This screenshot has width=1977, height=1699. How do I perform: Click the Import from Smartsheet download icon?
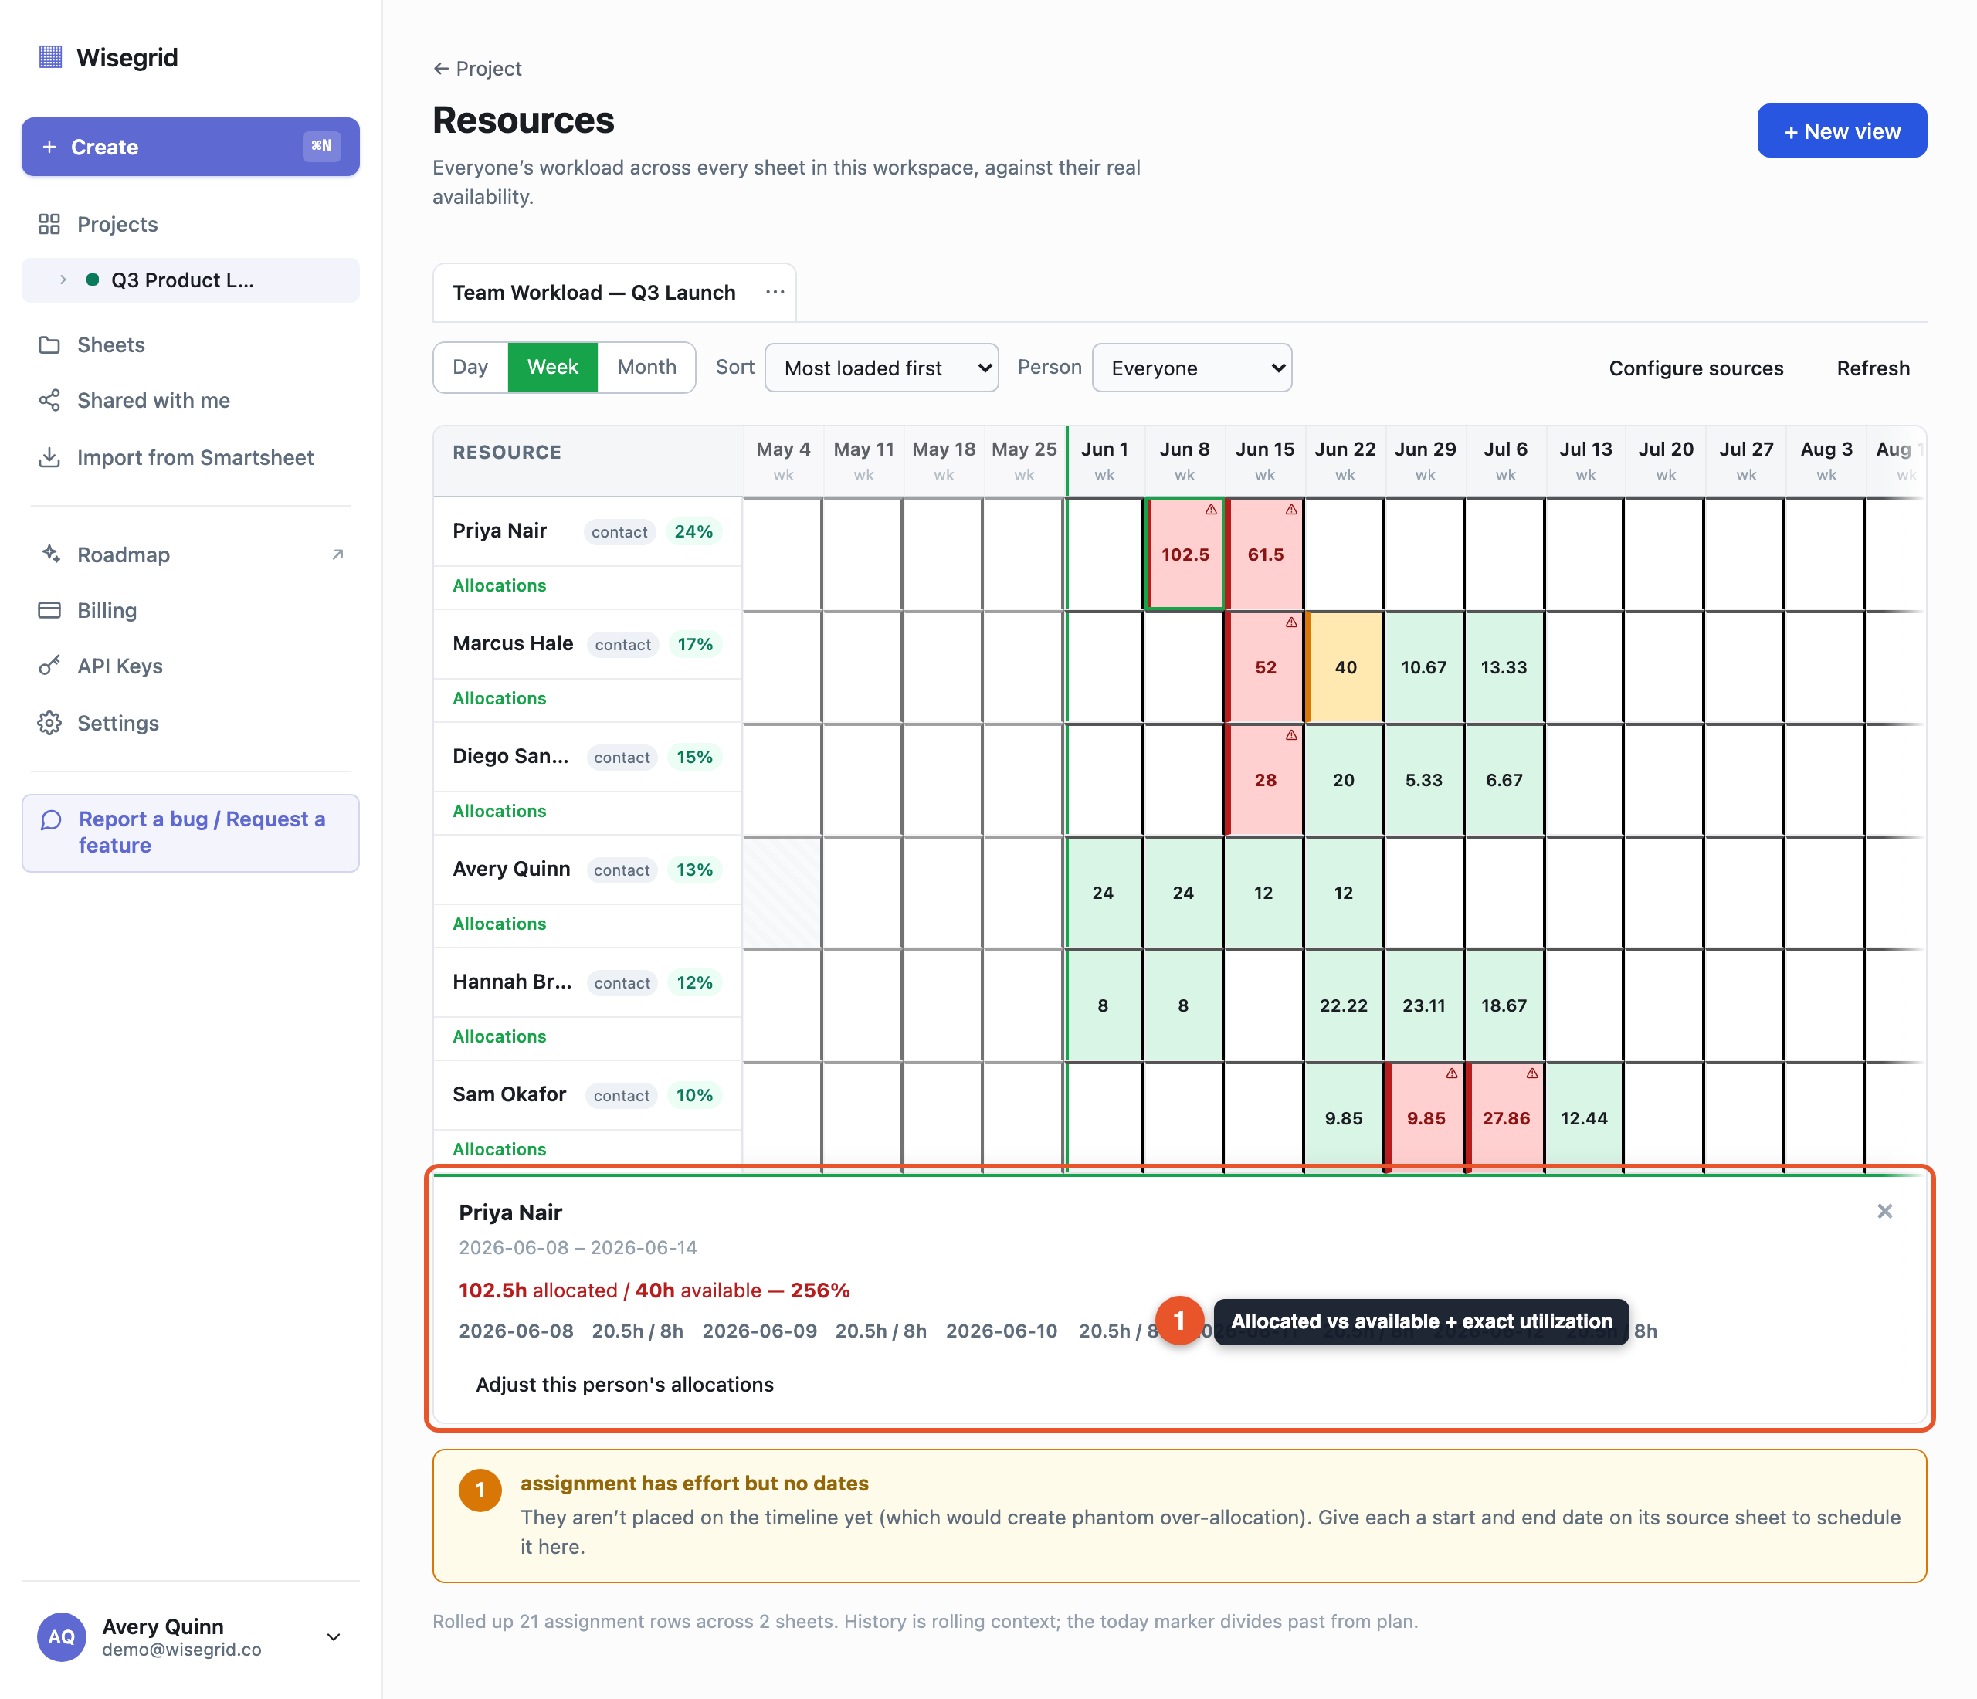click(49, 458)
